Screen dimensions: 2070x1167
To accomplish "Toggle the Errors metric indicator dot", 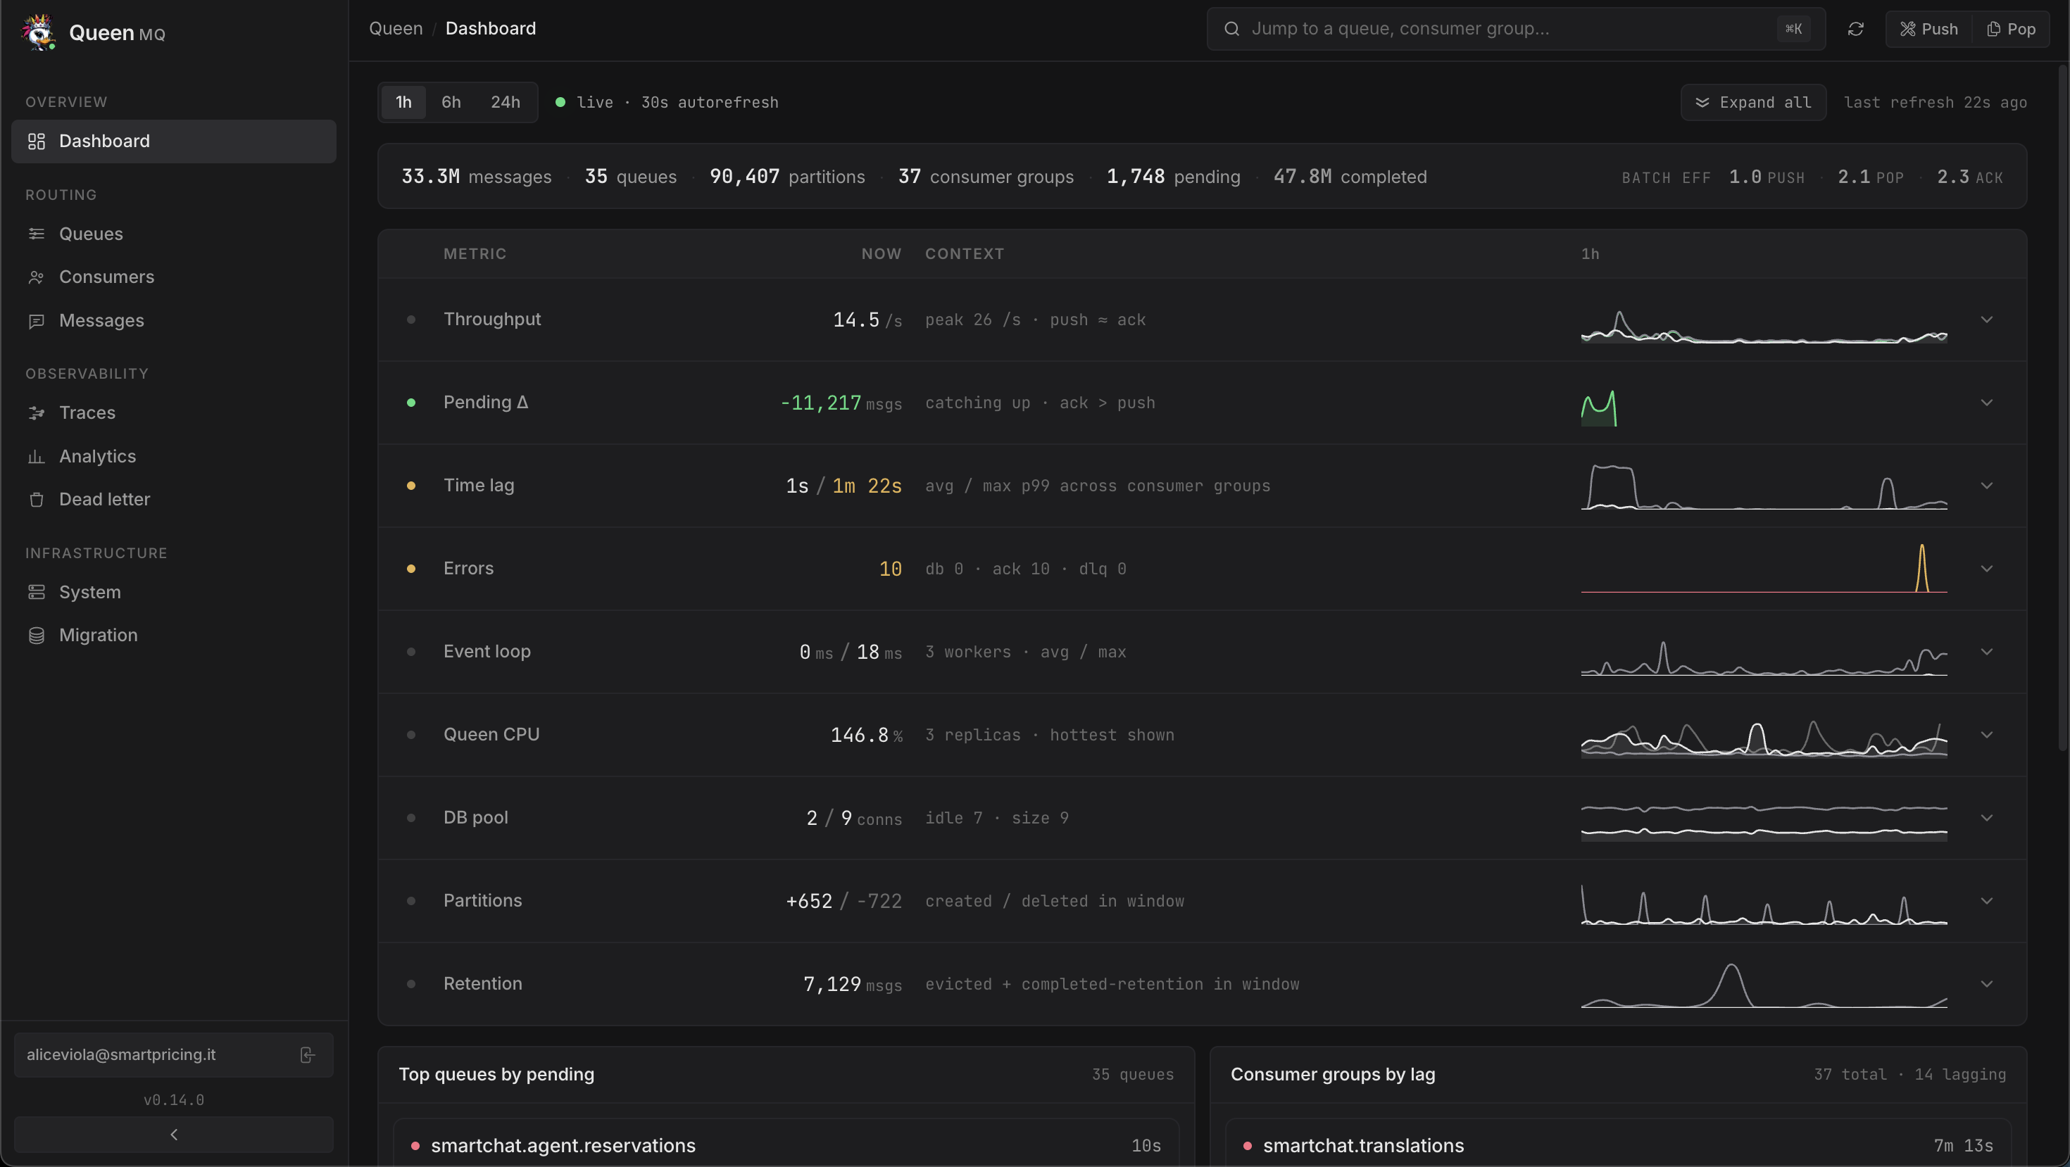I will tap(412, 569).
